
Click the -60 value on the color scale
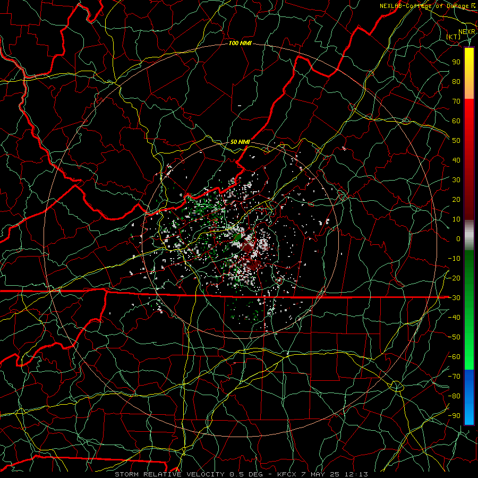coord(454,357)
